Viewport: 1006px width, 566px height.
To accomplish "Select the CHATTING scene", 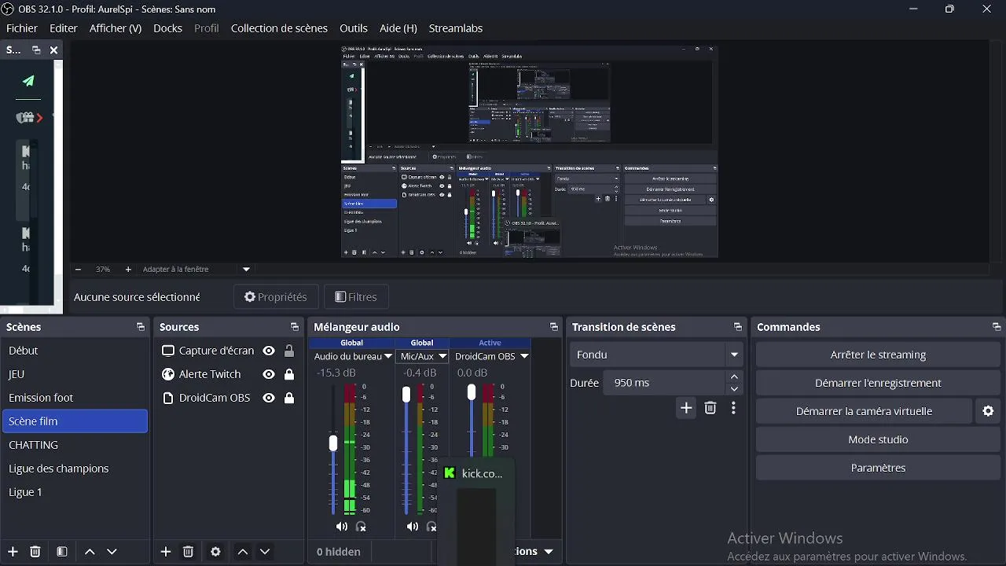I will coord(75,445).
